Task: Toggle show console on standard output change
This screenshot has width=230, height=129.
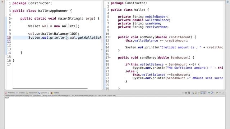Action: (x=202, y=93)
